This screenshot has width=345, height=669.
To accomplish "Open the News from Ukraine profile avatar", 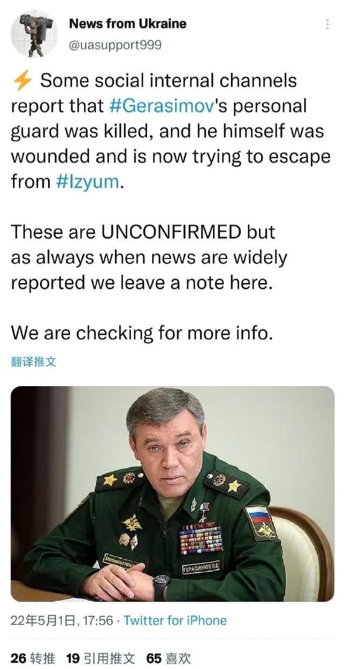I will pyautogui.click(x=34, y=33).
